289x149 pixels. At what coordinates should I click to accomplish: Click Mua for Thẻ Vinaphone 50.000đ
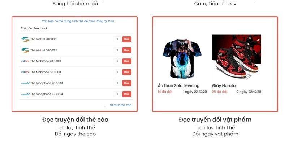coord(127,94)
